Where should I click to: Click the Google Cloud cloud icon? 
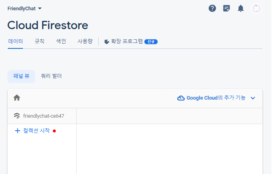(x=181, y=98)
